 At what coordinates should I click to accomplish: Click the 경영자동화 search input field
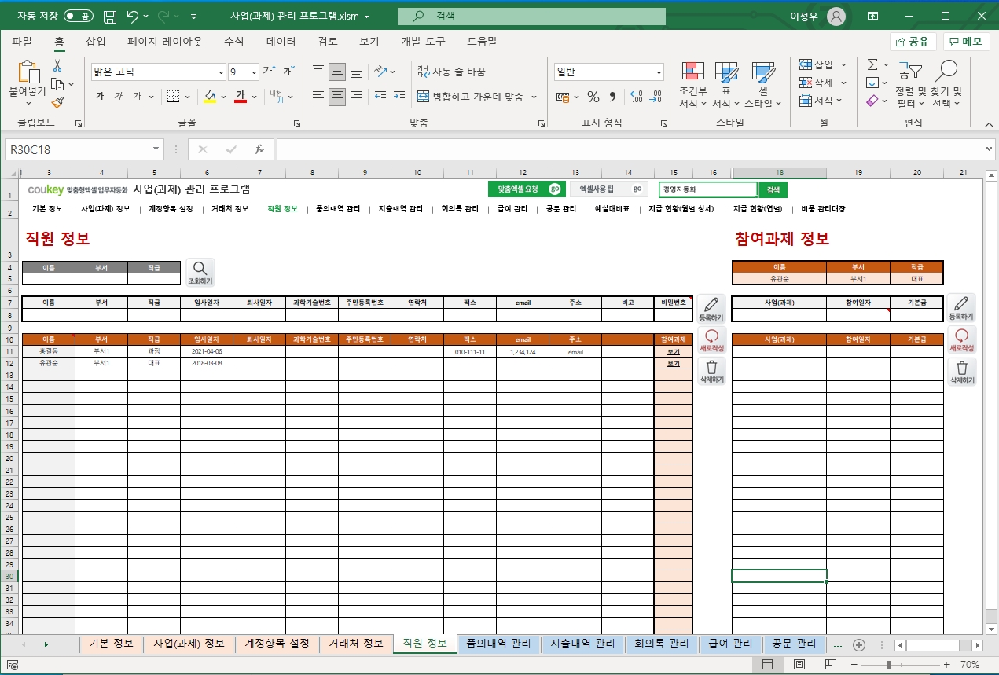tap(708, 189)
